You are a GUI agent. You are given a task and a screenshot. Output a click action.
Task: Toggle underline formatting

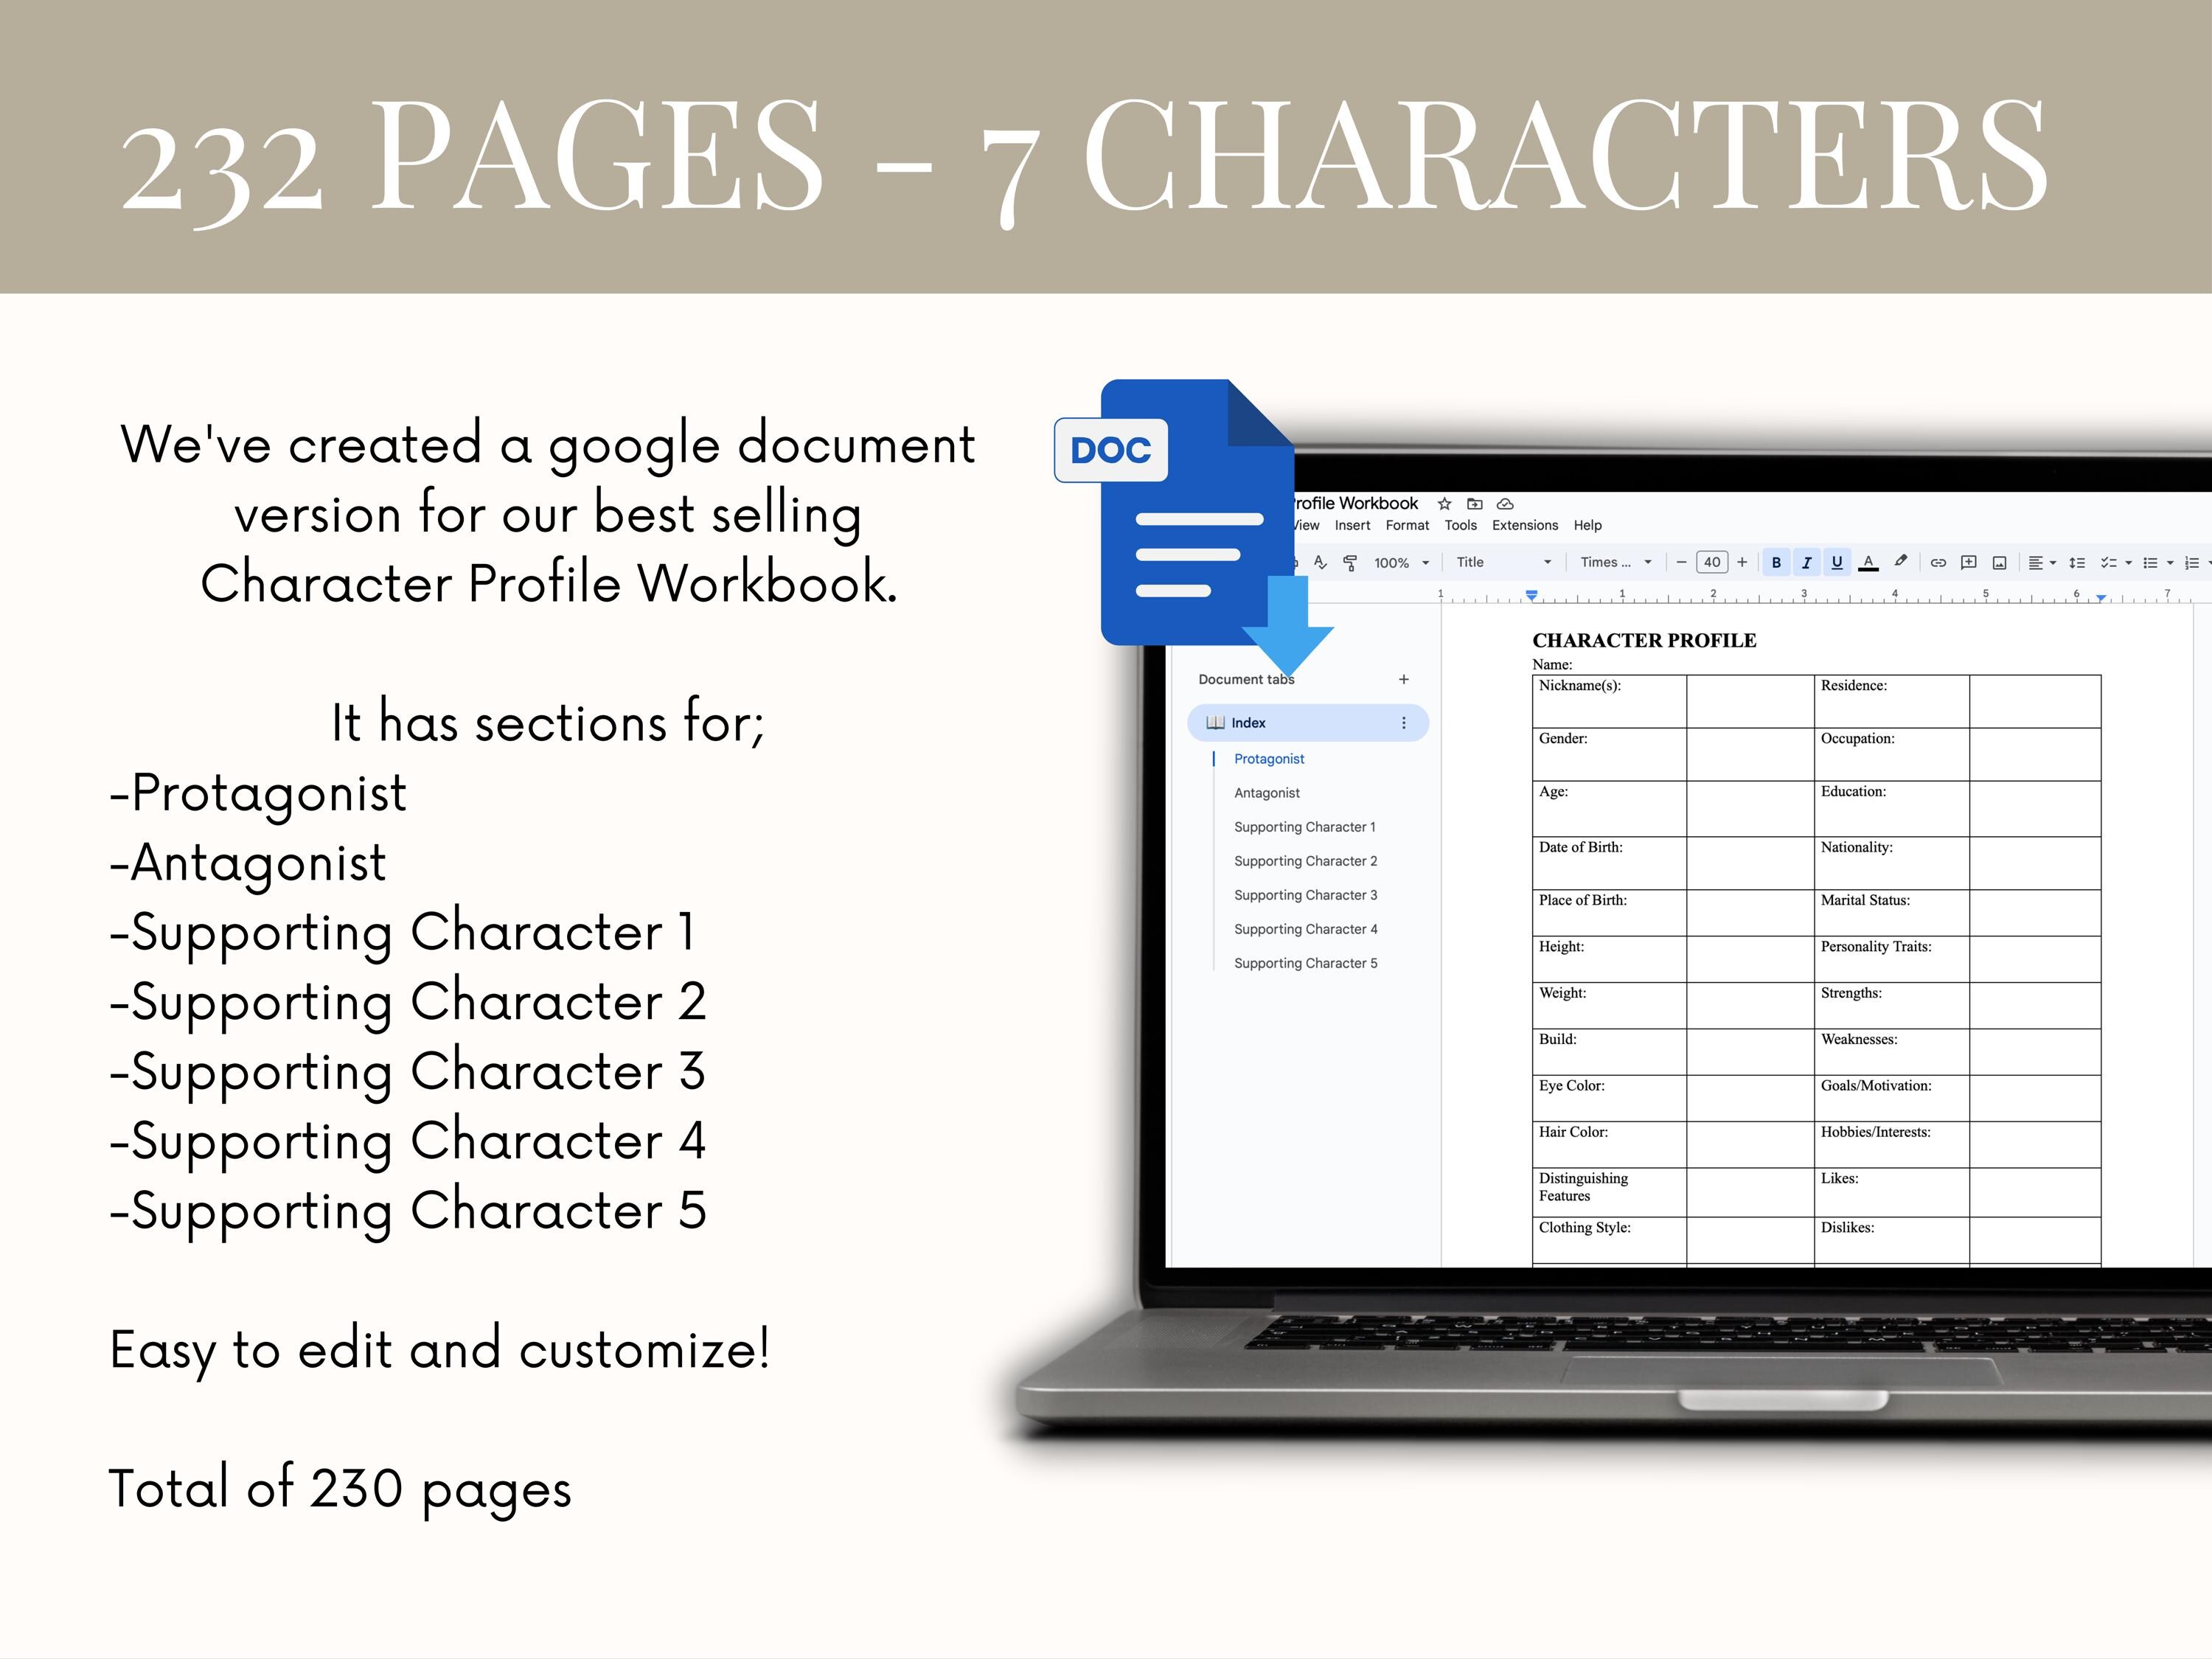tap(1837, 562)
